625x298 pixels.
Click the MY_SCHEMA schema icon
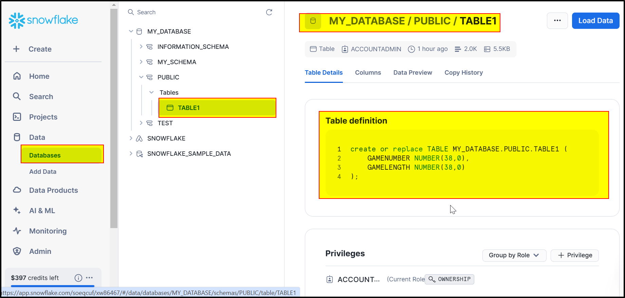tap(149, 62)
